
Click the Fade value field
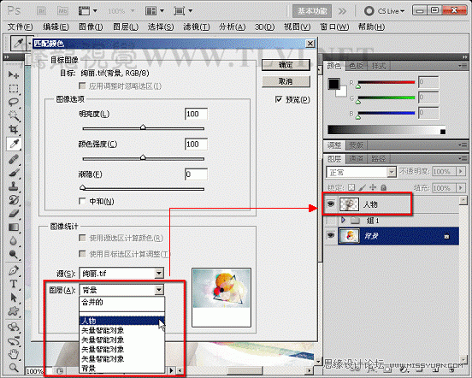click(196, 174)
